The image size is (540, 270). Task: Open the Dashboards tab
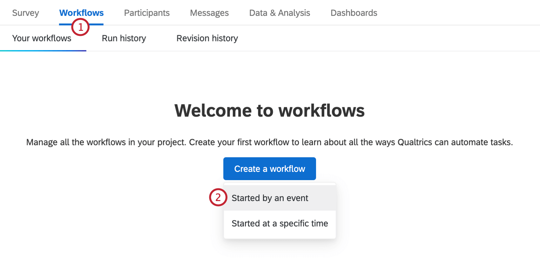coord(354,13)
